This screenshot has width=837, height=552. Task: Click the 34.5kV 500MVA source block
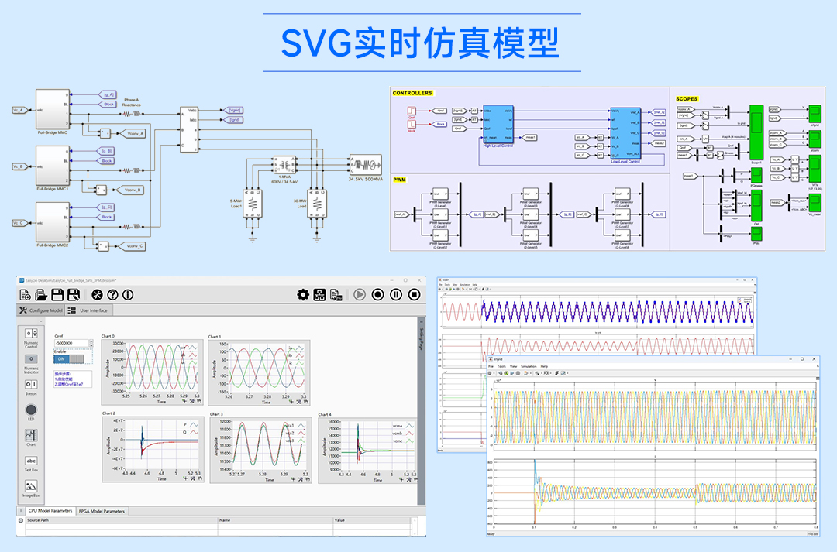(366, 165)
